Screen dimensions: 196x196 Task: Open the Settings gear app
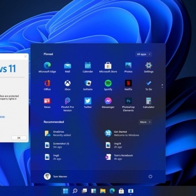coord(148,67)
